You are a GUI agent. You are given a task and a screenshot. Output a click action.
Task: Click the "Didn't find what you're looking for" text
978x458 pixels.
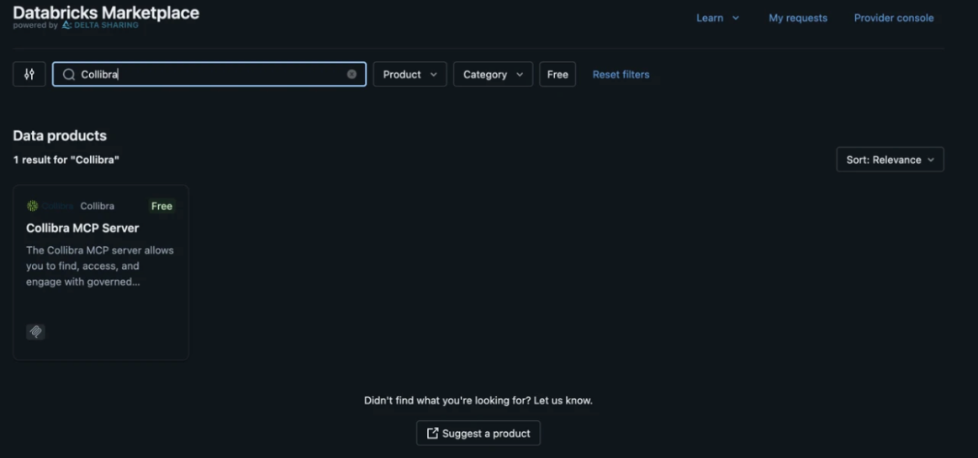click(x=478, y=400)
